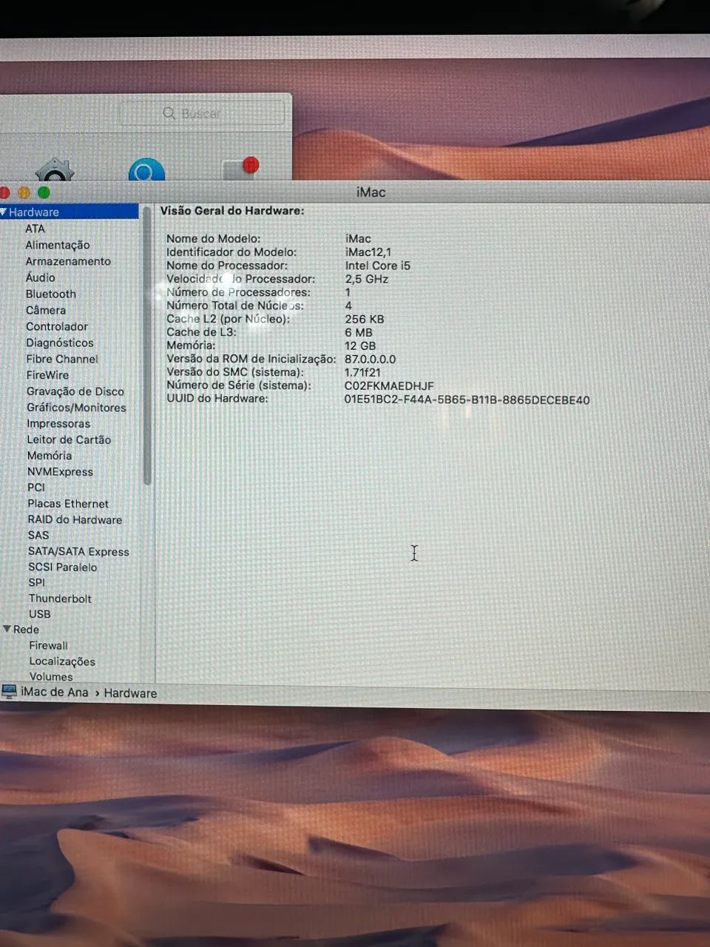Click the magnifier icon in Buscar field
The width and height of the screenshot is (710, 947).
point(169,113)
